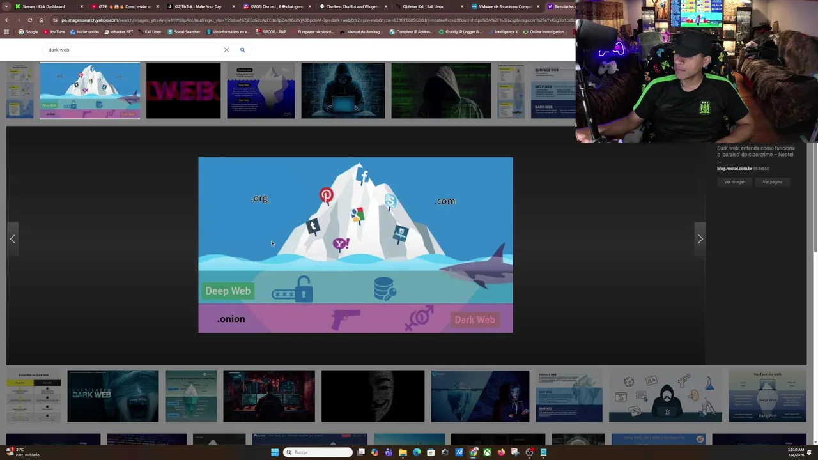Launch Firefox from the taskbar
The image size is (818, 460).
pos(501,452)
